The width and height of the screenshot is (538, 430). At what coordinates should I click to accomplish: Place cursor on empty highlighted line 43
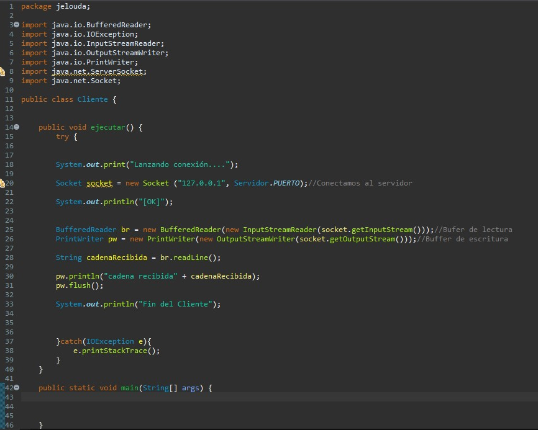pyautogui.click(x=248, y=397)
